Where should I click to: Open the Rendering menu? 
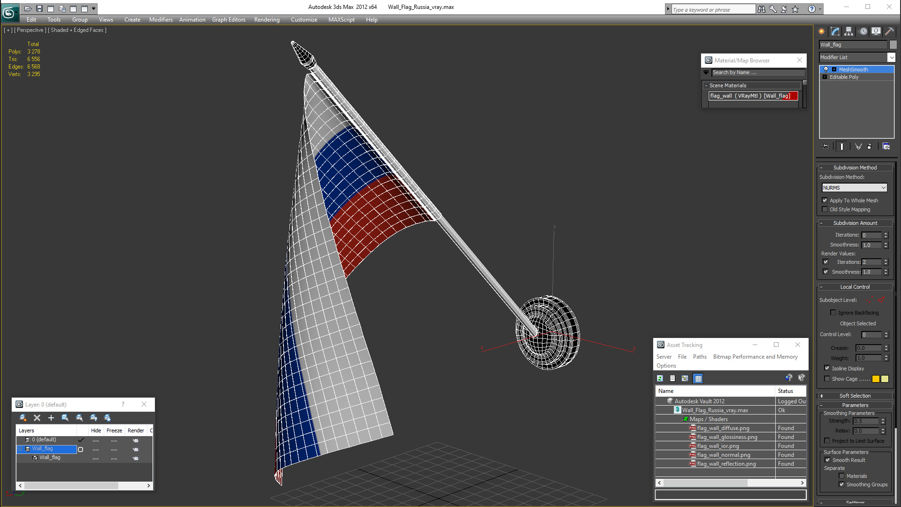(267, 20)
